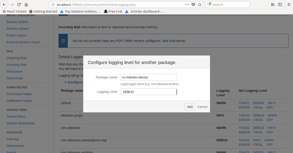The image size is (293, 153).
Task: Set atlassian.plugin logger to DEBUG
Action: pos(258,116)
